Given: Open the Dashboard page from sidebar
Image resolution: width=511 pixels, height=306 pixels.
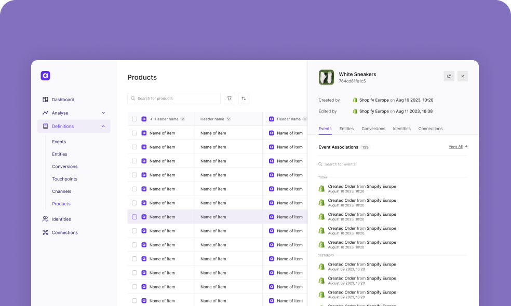Looking at the screenshot, I should click(62, 100).
